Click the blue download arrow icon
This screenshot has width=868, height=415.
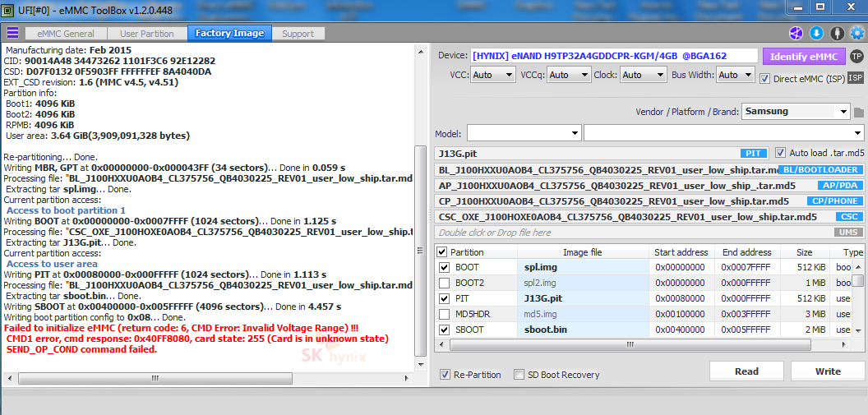pos(816,33)
